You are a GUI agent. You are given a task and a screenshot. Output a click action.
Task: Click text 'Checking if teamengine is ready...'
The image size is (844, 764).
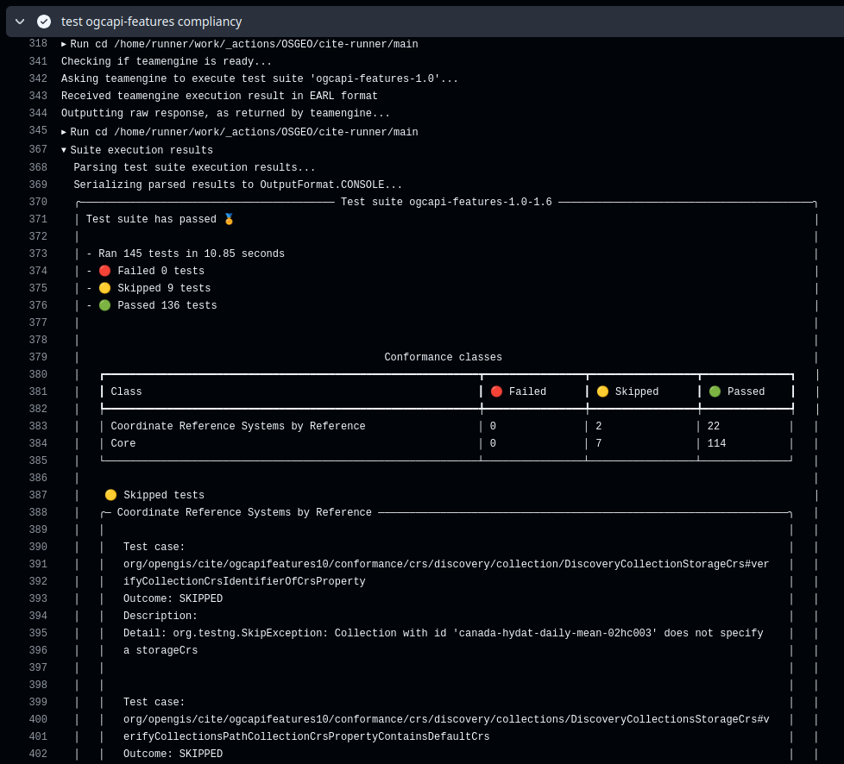click(167, 61)
